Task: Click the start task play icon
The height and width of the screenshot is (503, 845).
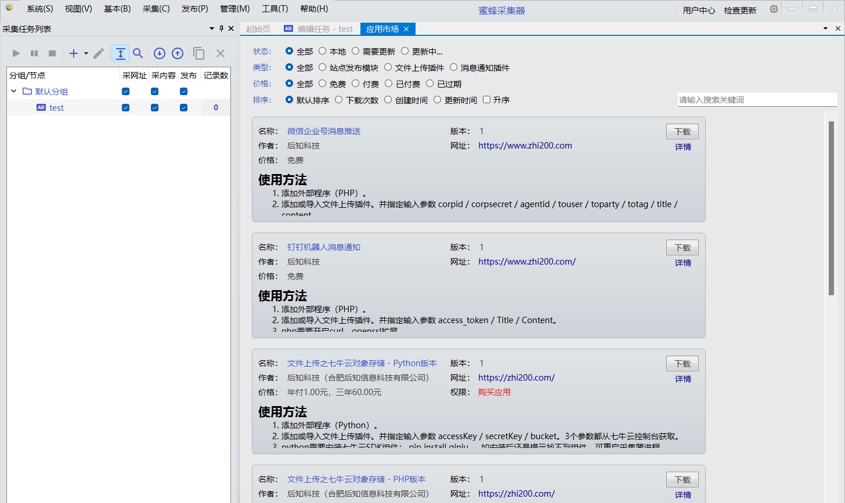Action: pos(16,53)
